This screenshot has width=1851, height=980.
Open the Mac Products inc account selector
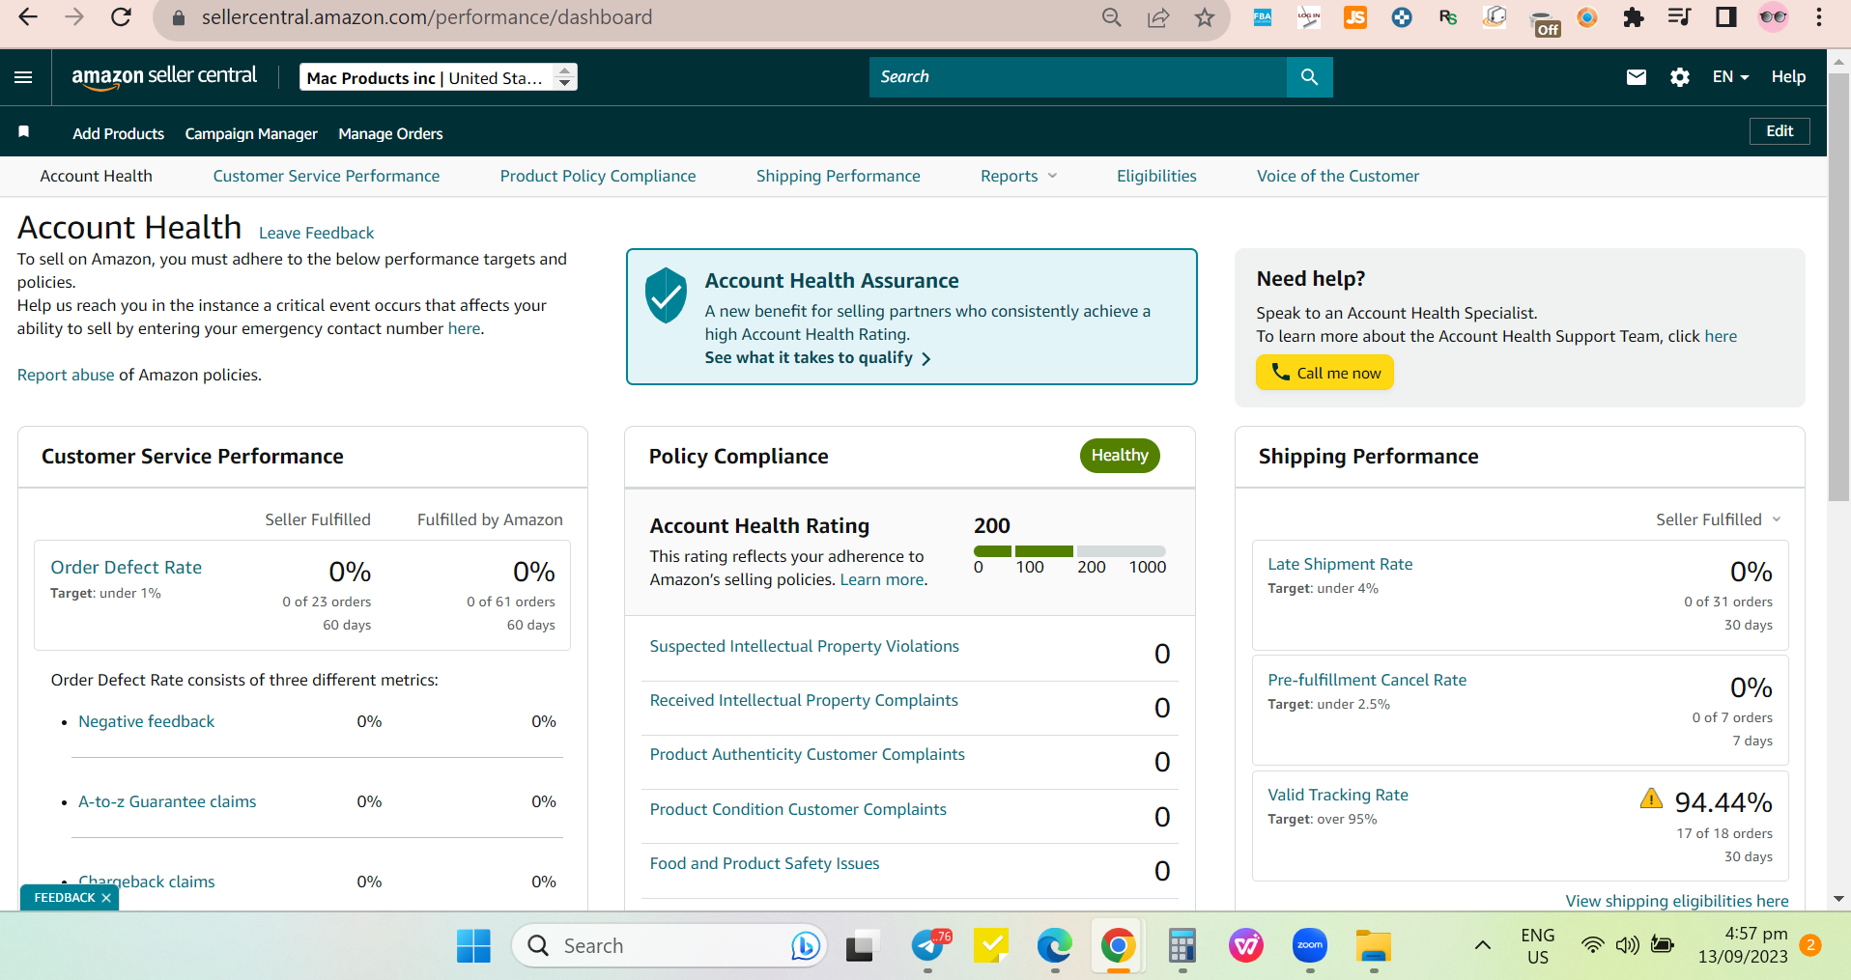tap(439, 77)
